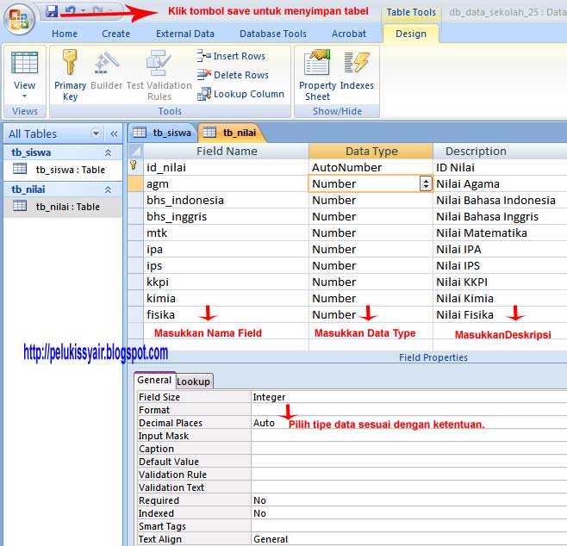Click the Builder wand icon

point(106,63)
